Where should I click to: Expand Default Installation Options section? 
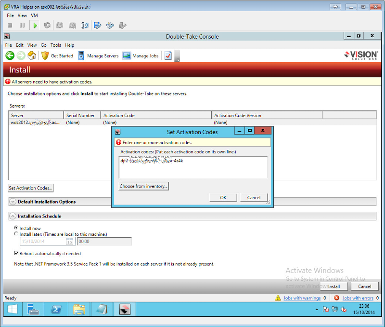(13, 202)
